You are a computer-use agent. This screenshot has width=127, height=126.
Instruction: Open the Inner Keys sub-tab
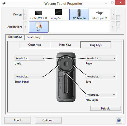click(65, 45)
